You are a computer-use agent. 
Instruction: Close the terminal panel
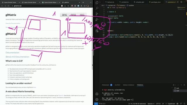(184, 85)
